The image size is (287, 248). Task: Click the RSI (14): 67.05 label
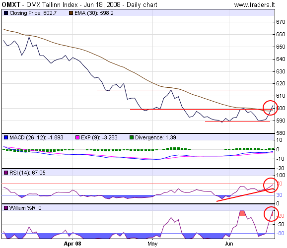point(27,173)
